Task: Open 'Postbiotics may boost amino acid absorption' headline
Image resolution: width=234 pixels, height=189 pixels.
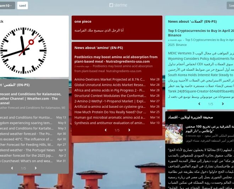Action: click(x=116, y=59)
